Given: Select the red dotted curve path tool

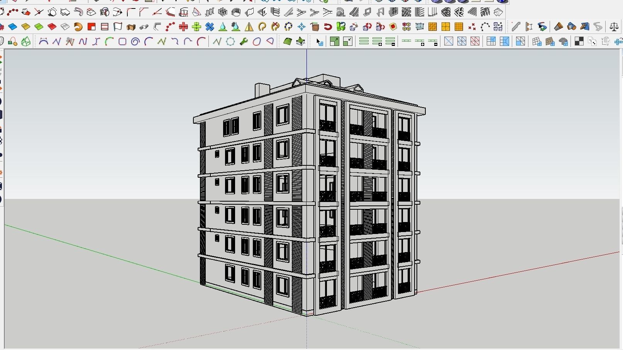Looking at the screenshot, I should [12, 12].
